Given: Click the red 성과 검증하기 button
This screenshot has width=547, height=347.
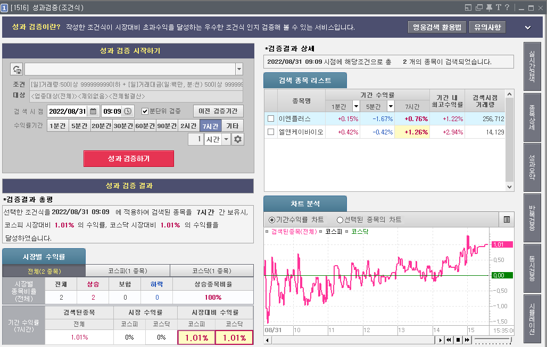Looking at the screenshot, I should 129,158.
